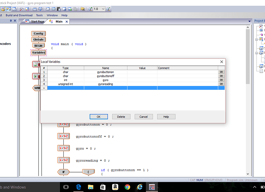265x192 pixels.
Task: Click the folder with magnifier toolbar icon
Action: [8, 9]
